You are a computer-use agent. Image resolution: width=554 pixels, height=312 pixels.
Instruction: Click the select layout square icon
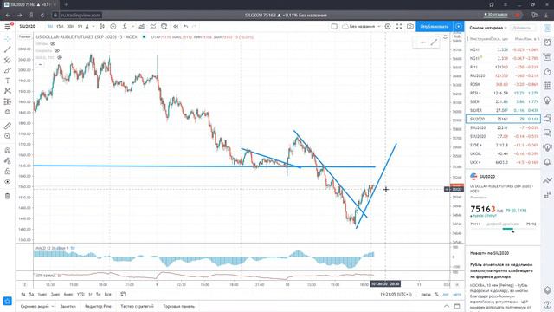tap(334, 27)
